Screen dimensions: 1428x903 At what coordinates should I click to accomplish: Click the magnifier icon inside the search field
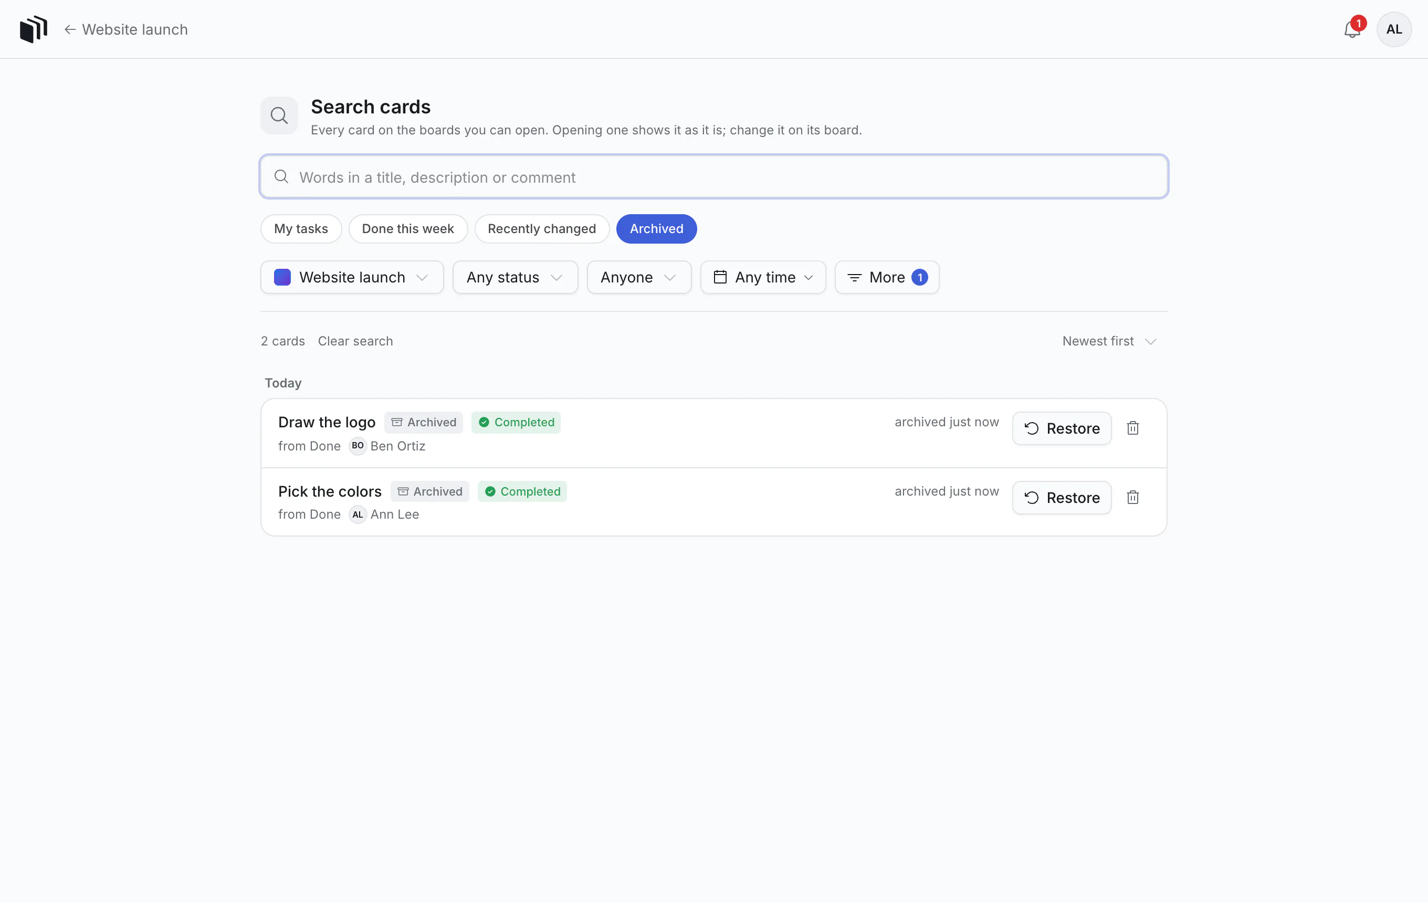tap(281, 177)
